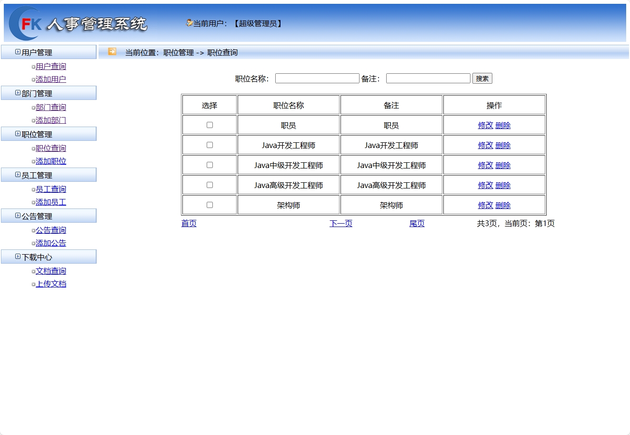Click 删除 in the Java开发工程师 row
Screen dimensions: 630x435
point(503,146)
